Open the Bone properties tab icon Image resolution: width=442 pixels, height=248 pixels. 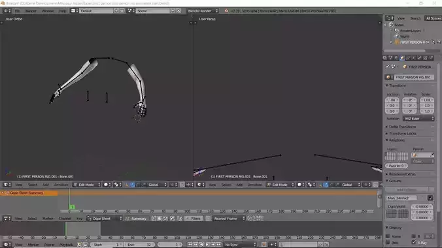pos(420,58)
